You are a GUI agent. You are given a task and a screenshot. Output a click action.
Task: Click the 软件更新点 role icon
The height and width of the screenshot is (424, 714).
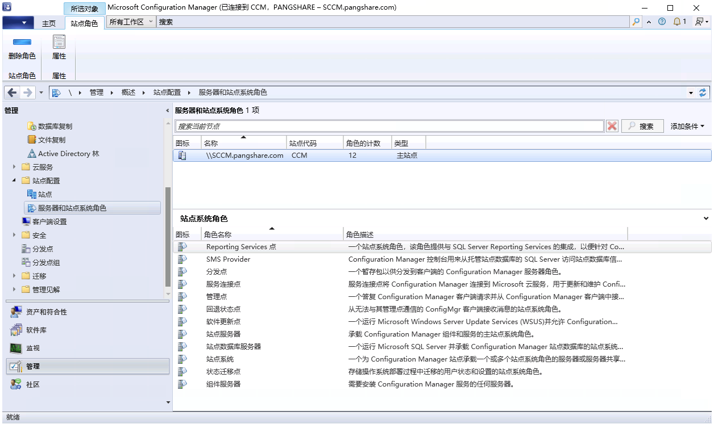pos(182,322)
